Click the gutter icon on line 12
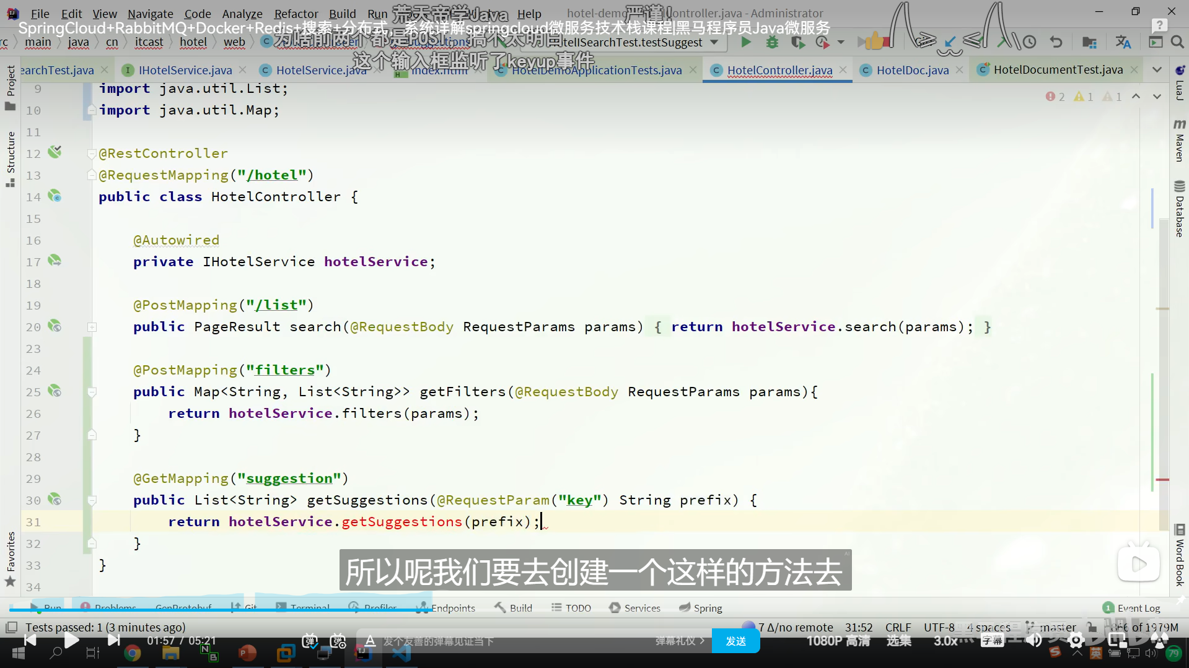1189x668 pixels. (55, 152)
